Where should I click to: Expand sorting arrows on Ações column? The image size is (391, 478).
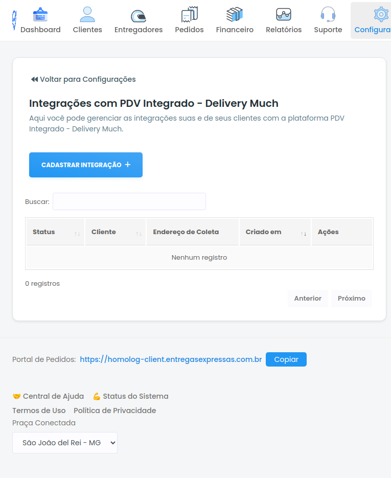pos(342,232)
